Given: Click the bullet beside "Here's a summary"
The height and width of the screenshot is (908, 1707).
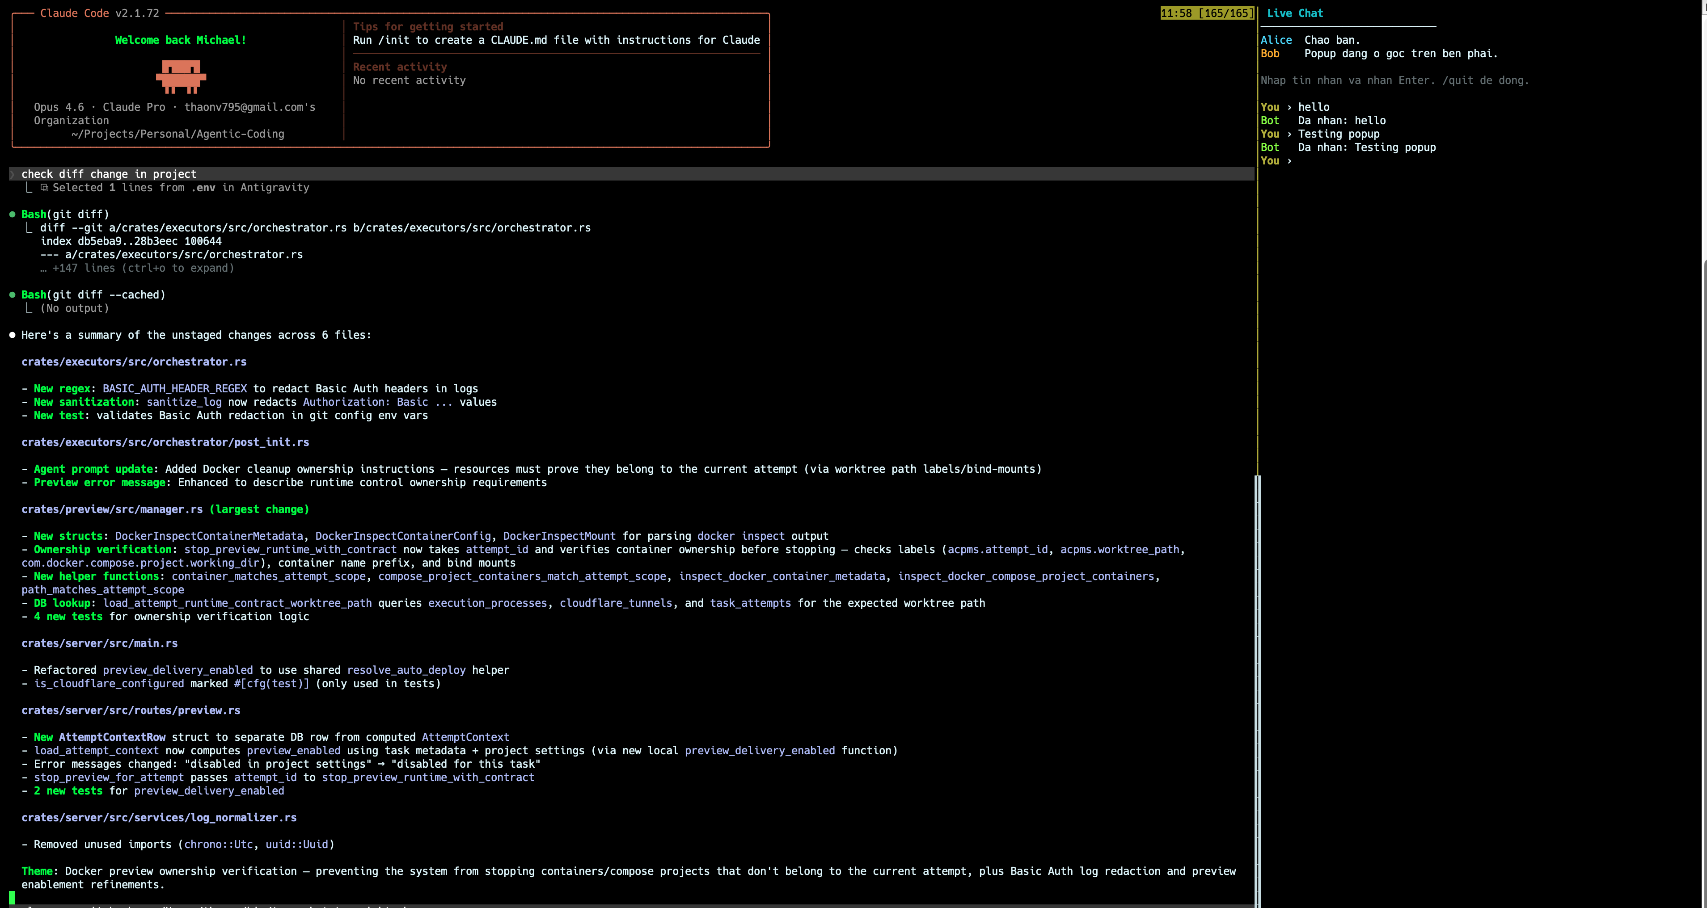Looking at the screenshot, I should (x=11, y=334).
